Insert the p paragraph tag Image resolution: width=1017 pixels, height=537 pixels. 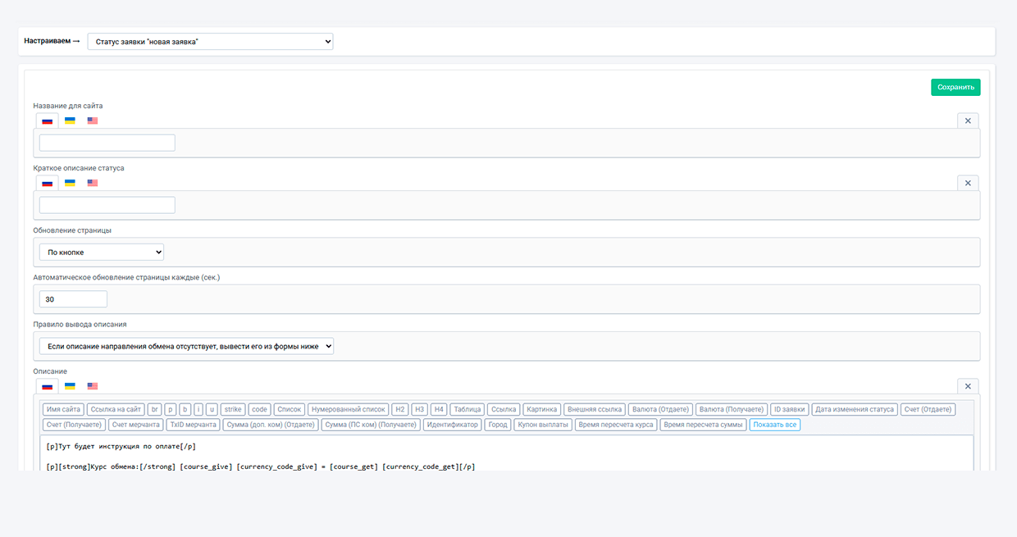(171, 409)
